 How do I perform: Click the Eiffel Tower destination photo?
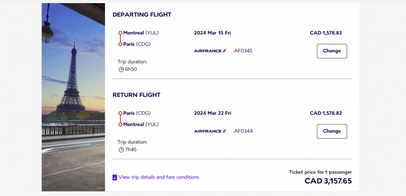(73, 97)
